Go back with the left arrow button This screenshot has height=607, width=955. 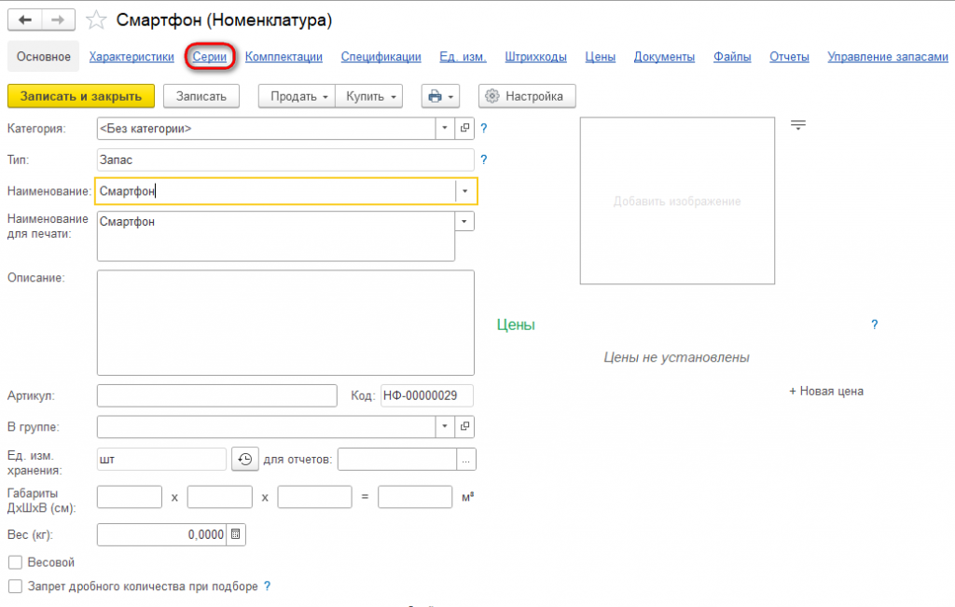(x=25, y=21)
